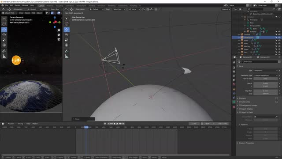
Task: Expand the Custom Properties panel
Action: tap(237, 143)
